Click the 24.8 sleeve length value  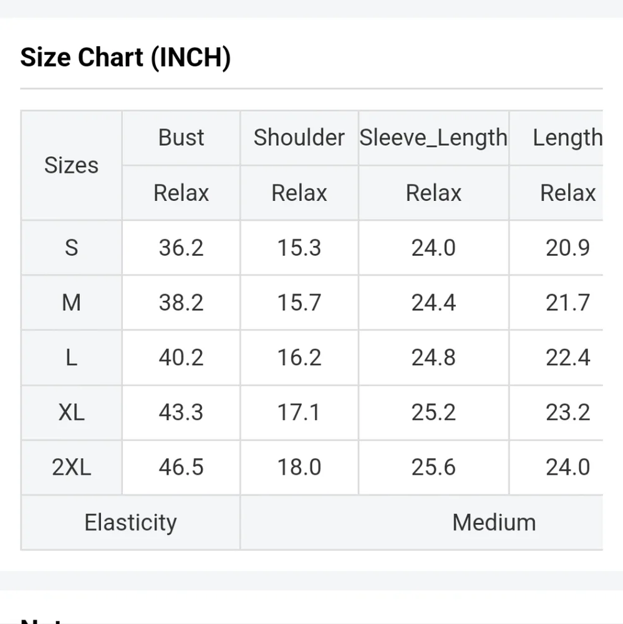point(433,358)
